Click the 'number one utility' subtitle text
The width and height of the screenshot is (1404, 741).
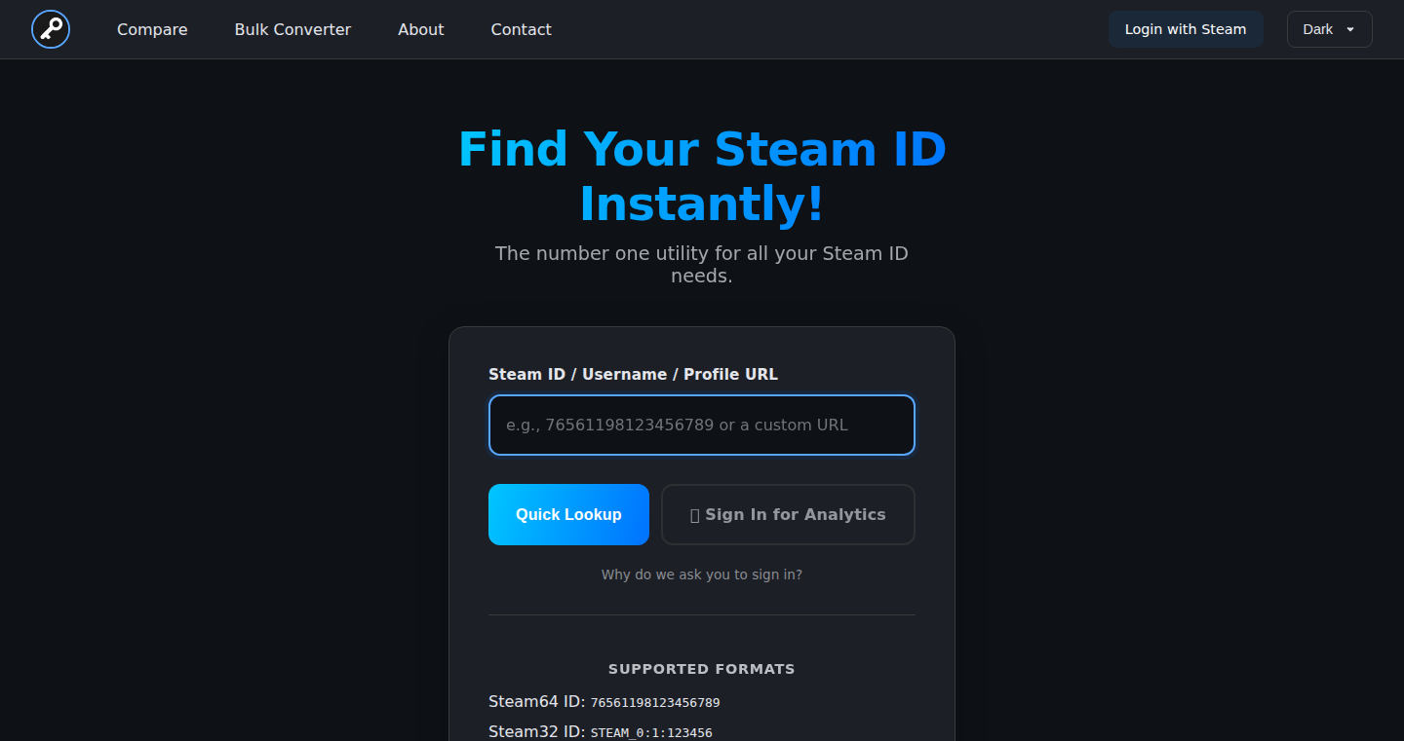click(702, 264)
